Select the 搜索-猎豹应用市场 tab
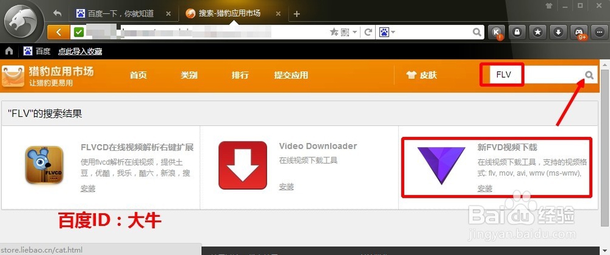The height and width of the screenshot is (255, 610). [x=229, y=13]
